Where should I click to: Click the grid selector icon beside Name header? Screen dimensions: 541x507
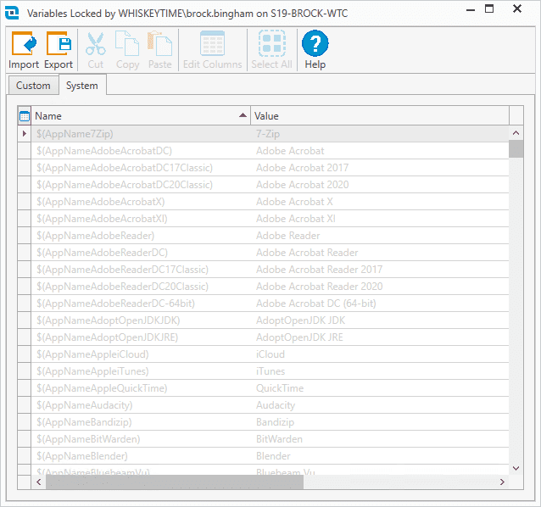click(x=25, y=116)
